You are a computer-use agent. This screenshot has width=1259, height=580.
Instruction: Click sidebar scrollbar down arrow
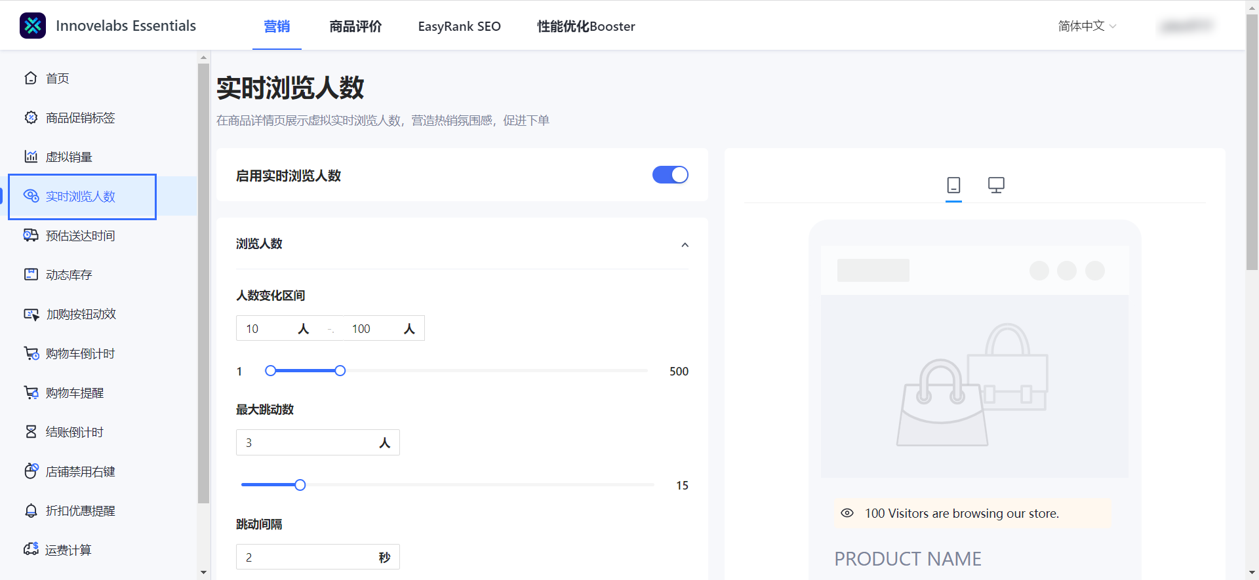tap(203, 572)
